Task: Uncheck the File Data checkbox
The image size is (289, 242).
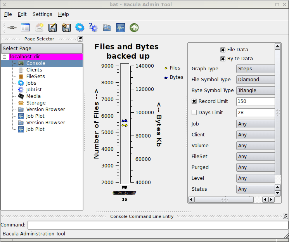Action: (223, 50)
